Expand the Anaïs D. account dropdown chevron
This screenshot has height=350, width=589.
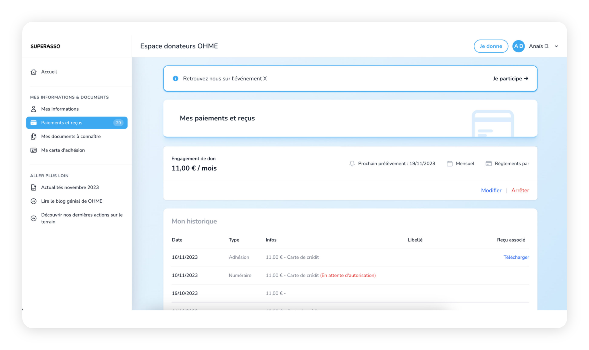click(556, 46)
